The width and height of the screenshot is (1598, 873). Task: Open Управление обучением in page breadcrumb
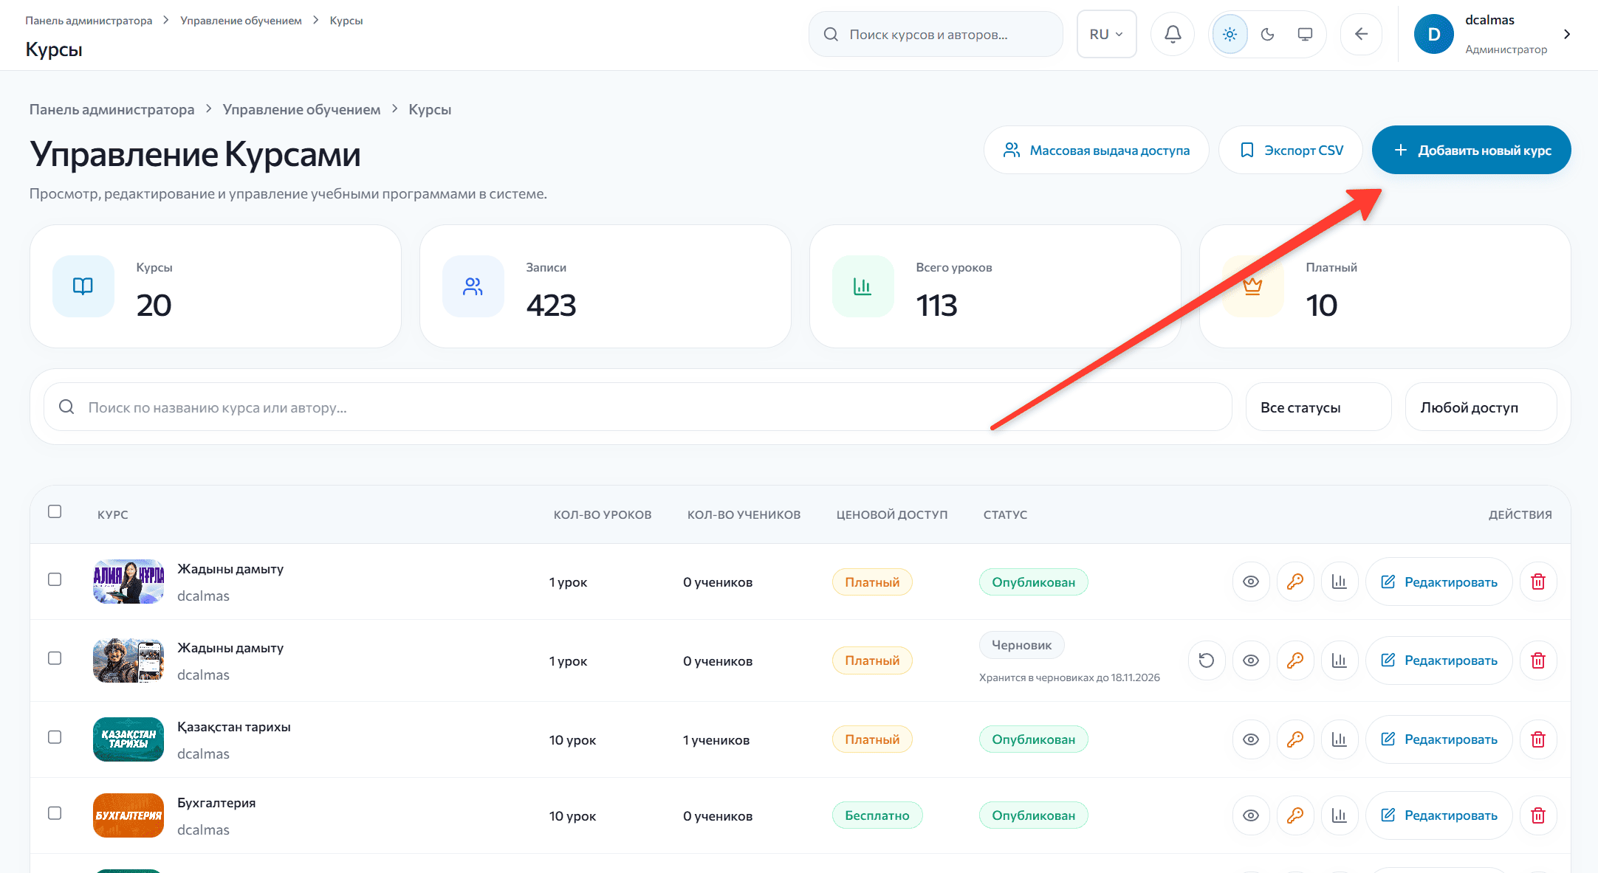(x=301, y=109)
